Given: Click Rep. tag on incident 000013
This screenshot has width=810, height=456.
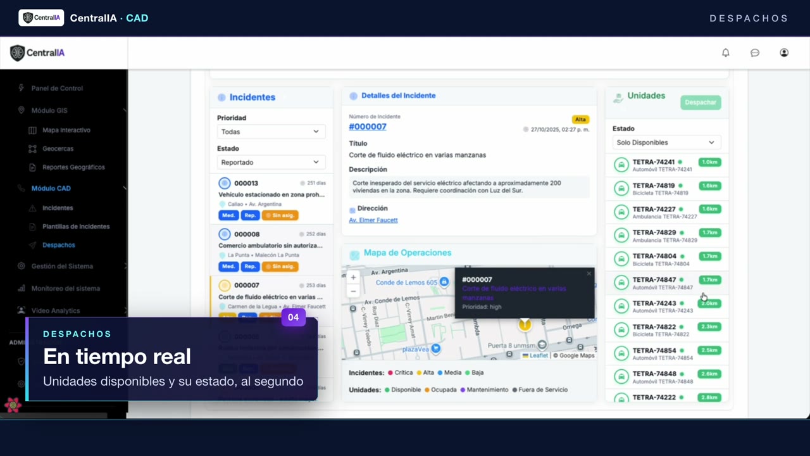Looking at the screenshot, I should point(250,215).
